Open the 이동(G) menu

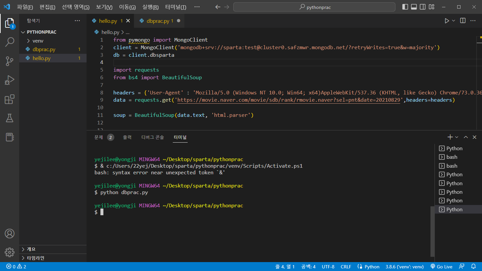point(127,7)
